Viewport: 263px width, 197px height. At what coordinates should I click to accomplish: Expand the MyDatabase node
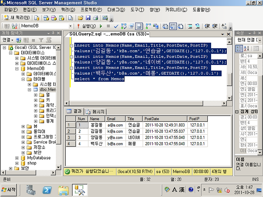coord(17,158)
